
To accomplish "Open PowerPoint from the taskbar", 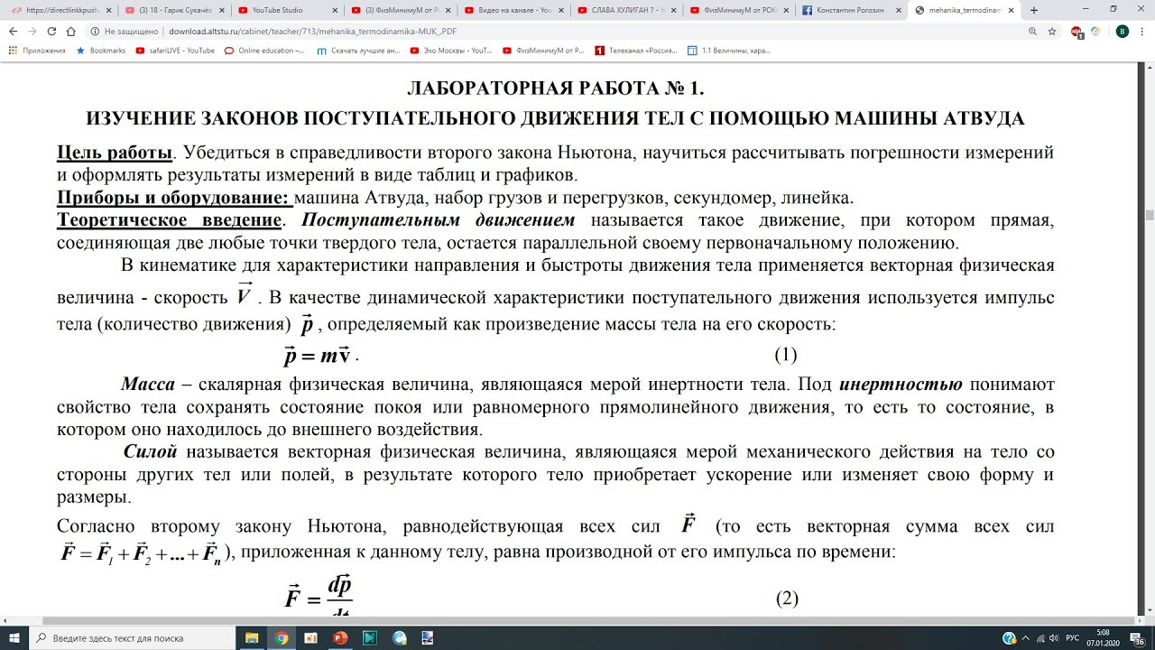I will pos(340,637).
